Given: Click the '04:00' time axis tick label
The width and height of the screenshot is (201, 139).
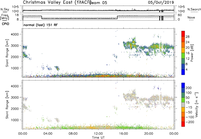Looking at the screenshot, I should tap(48, 134).
